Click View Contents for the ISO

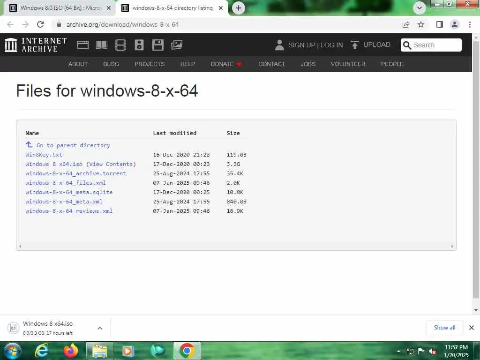(111, 164)
